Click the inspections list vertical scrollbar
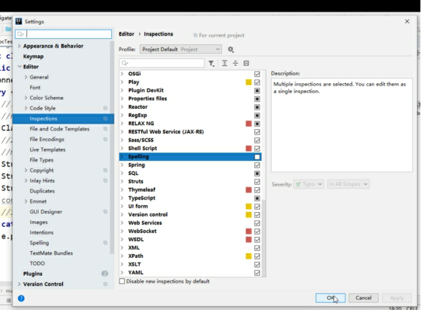This screenshot has height=310, width=421. coord(264,238)
